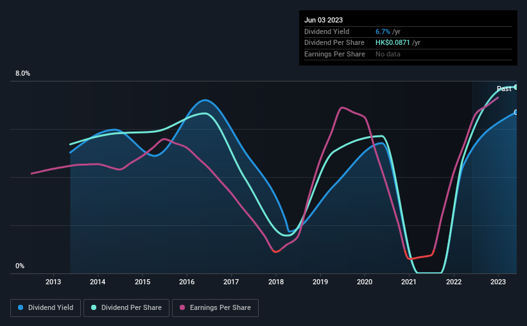
Task: Click the 2013 x-axis label
Action: 53,282
